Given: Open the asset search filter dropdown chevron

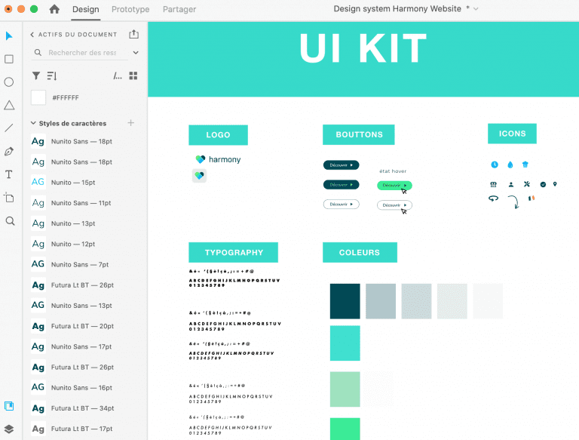Looking at the screenshot, I should 136,53.
